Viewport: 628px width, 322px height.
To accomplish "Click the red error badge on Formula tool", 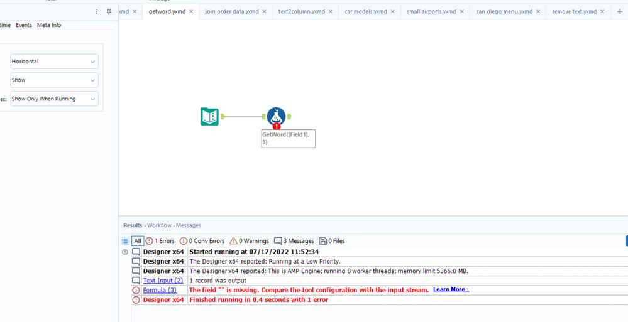I will tap(277, 126).
